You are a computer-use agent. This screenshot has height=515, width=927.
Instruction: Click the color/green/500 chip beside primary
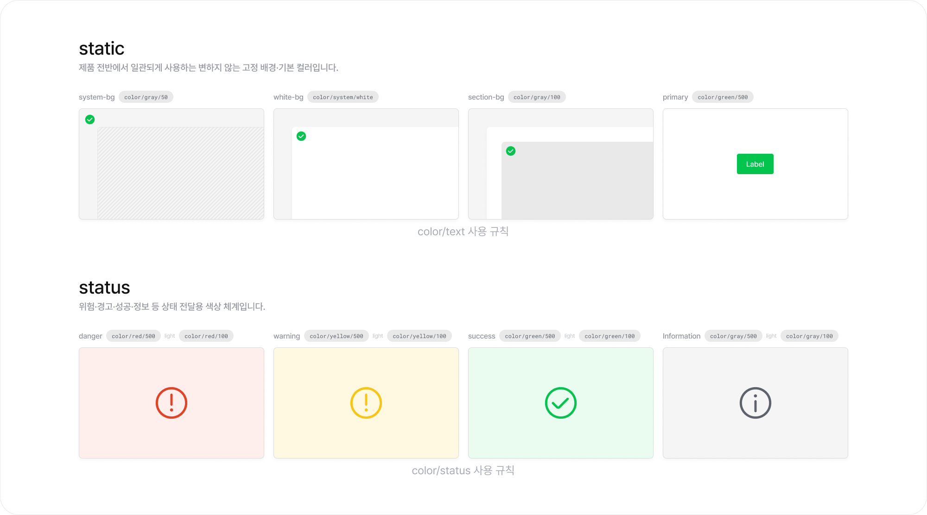(723, 97)
